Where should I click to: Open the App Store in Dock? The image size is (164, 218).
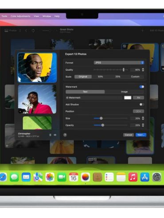144,177
